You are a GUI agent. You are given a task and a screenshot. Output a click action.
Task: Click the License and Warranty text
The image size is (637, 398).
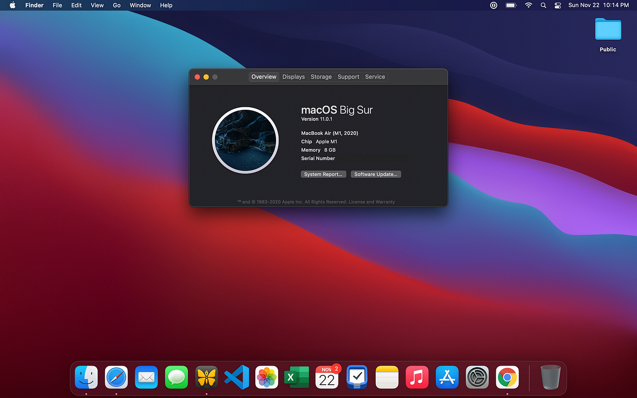372,202
